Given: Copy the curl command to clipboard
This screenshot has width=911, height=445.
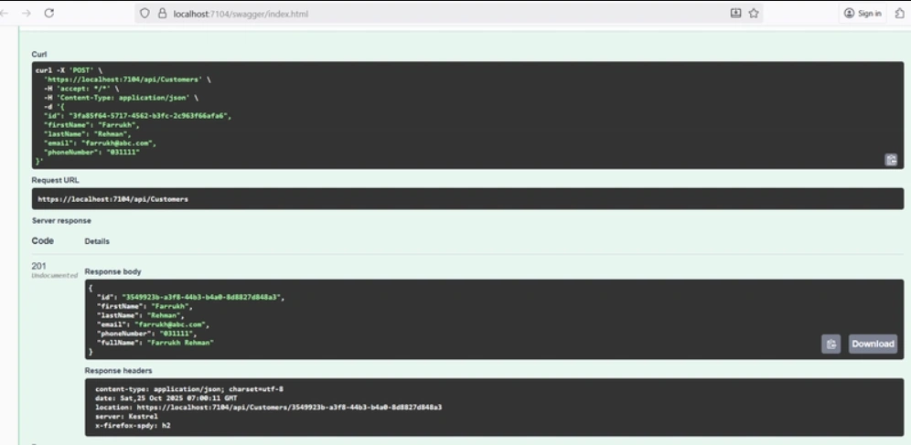Looking at the screenshot, I should pos(891,160).
